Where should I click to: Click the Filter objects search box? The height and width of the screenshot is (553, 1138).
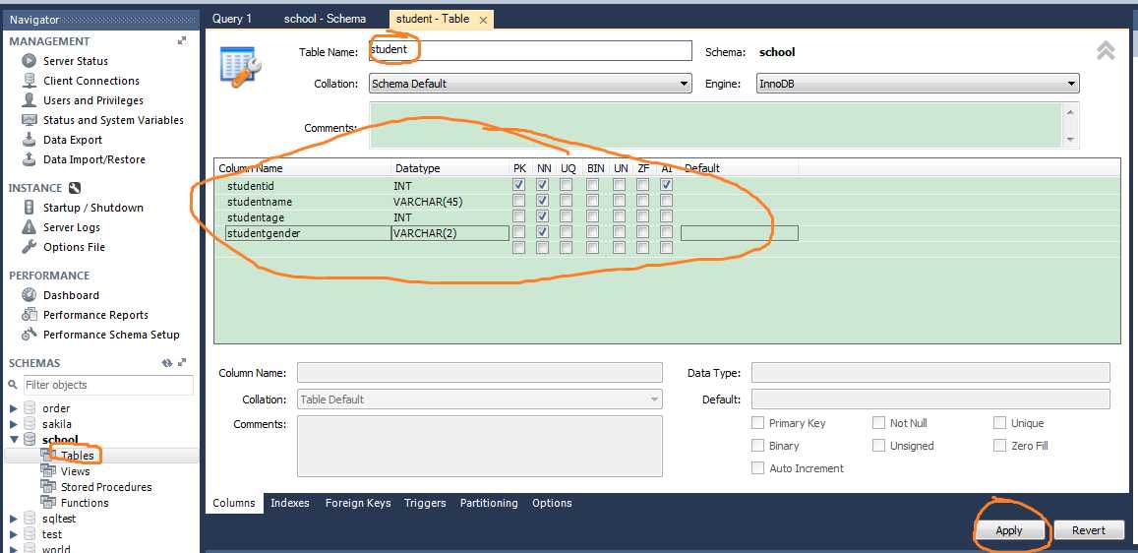pyautogui.click(x=109, y=385)
